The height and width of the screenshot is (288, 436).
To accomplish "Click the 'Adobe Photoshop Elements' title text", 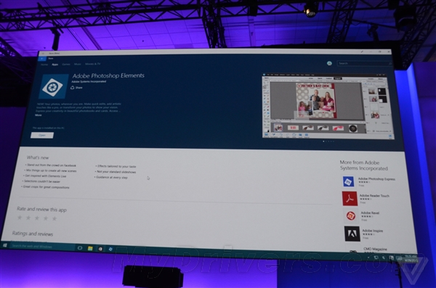I will (108, 75).
